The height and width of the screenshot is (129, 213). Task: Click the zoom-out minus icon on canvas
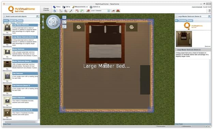tap(43, 27)
